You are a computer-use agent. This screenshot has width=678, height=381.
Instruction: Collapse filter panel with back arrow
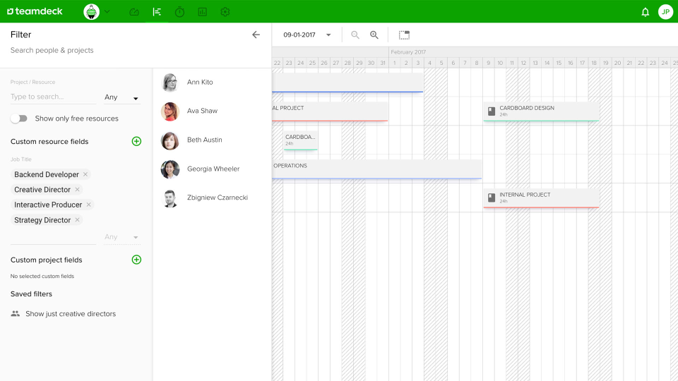point(256,35)
